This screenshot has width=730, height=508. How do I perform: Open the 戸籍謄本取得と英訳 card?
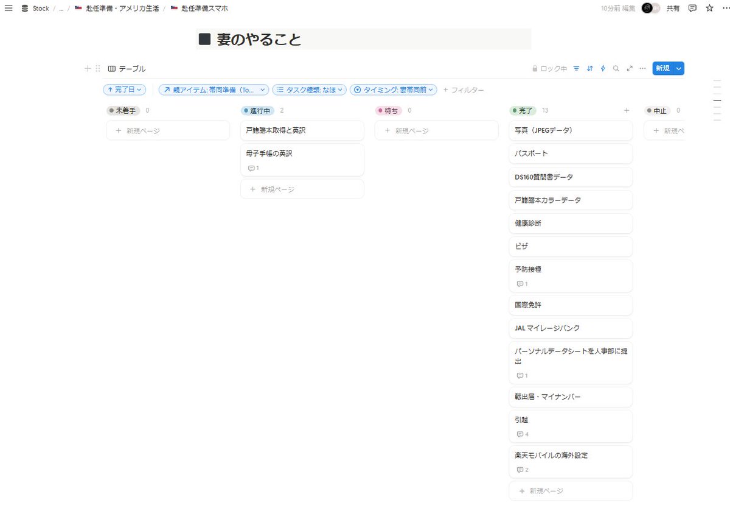302,130
